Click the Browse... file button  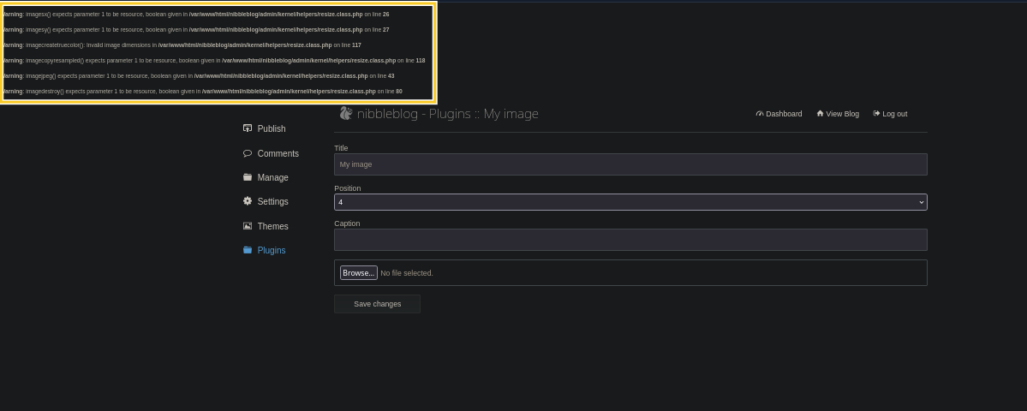358,273
